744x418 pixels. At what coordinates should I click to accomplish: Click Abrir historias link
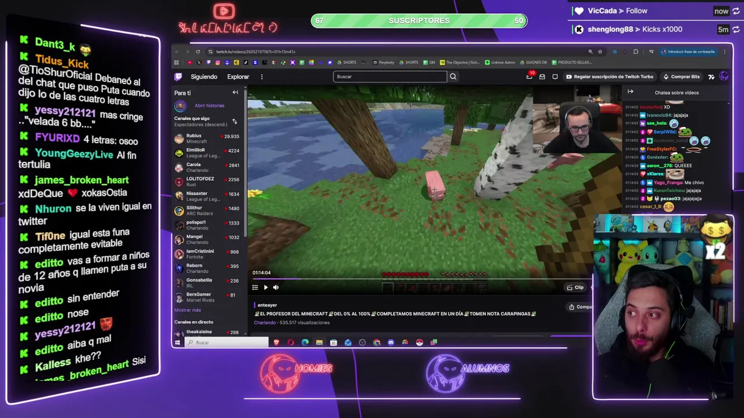[x=209, y=106]
